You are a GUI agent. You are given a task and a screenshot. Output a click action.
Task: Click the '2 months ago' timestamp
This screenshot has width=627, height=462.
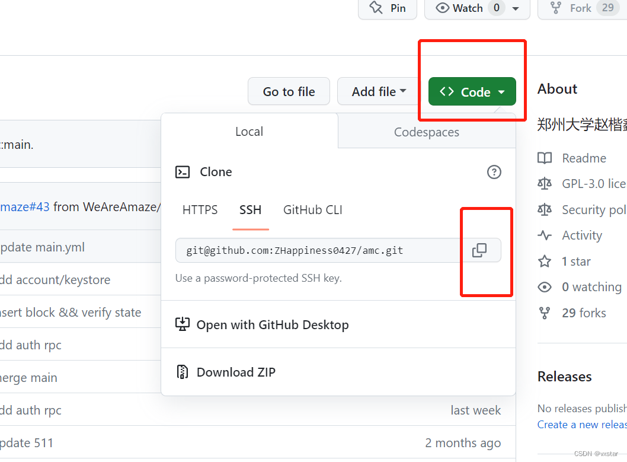click(x=463, y=443)
